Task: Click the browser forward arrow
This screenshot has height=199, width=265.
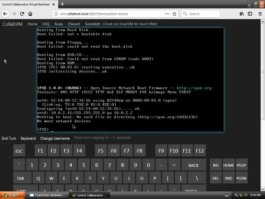Action: pyautogui.click(x=14, y=14)
